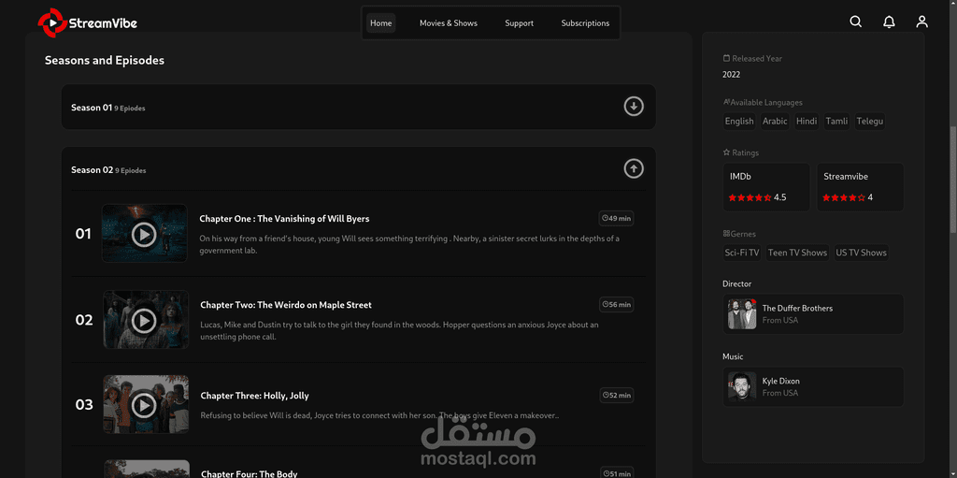Viewport: 957px width, 478px height.
Task: Click the Music section label
Action: tap(733, 356)
